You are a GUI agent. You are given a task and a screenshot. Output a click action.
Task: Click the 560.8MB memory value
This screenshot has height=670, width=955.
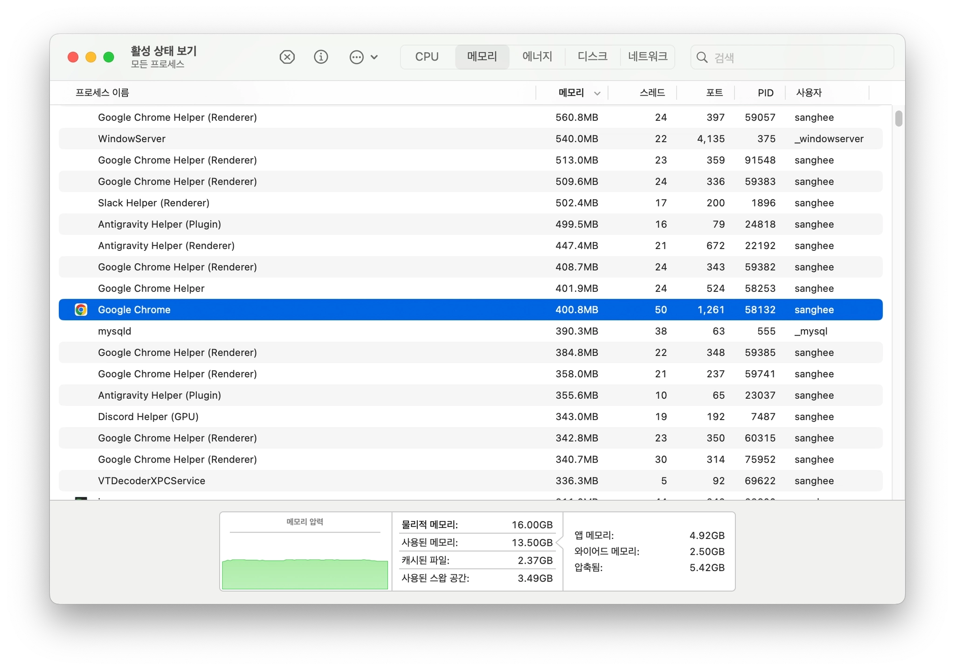[x=577, y=117]
